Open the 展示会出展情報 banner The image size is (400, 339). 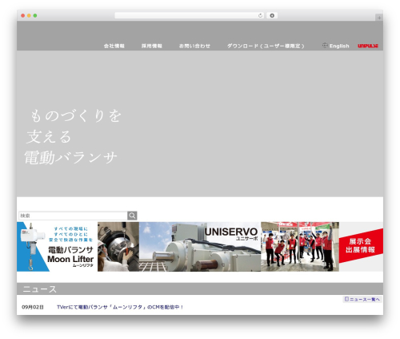coord(322,247)
